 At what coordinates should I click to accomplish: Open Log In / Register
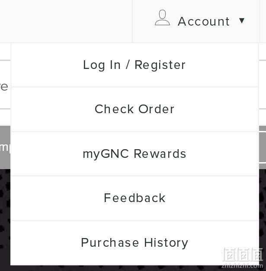pos(134,65)
